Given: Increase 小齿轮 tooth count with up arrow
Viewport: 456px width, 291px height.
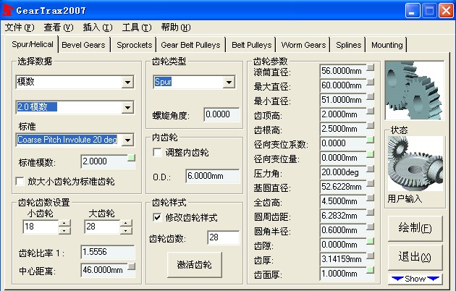Looking at the screenshot, I should click(64, 223).
